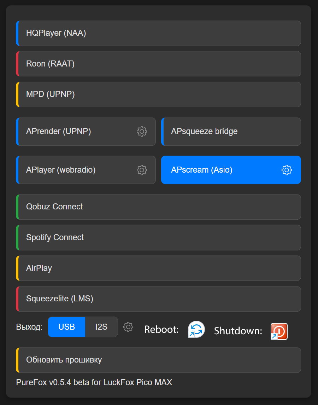Click the Shutdown power icon
This screenshot has height=405, width=318.
pyautogui.click(x=279, y=331)
